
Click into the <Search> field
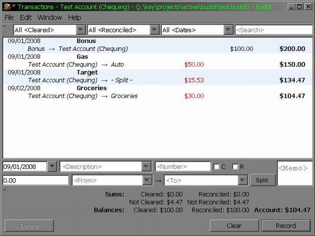click(273, 30)
